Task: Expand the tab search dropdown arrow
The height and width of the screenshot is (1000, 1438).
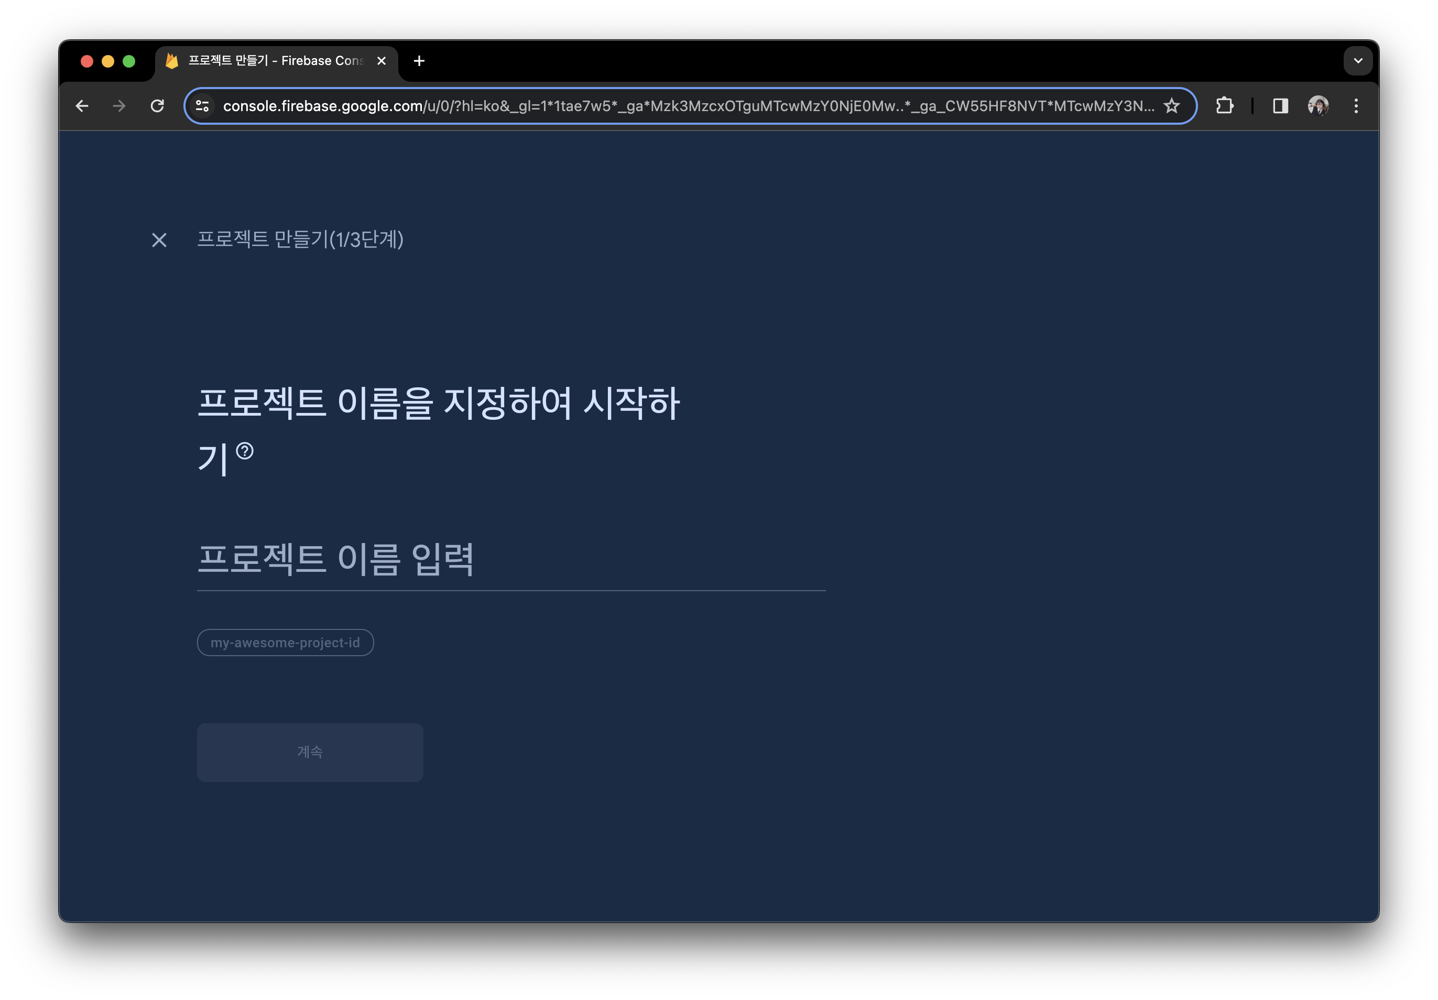Action: 1357,61
